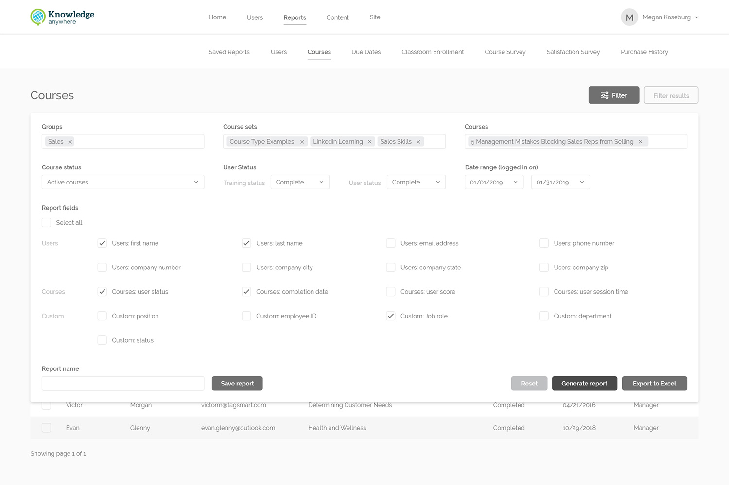Enable the Select all report fields checkbox

(x=46, y=222)
